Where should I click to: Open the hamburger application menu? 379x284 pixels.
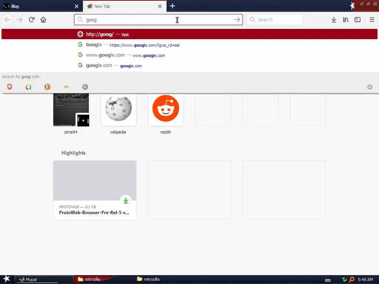(x=372, y=20)
